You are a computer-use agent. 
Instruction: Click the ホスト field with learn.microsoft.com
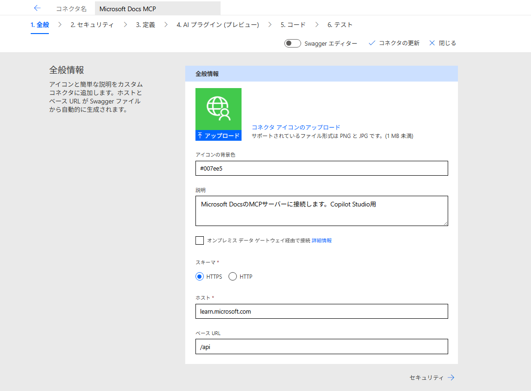tap(322, 311)
